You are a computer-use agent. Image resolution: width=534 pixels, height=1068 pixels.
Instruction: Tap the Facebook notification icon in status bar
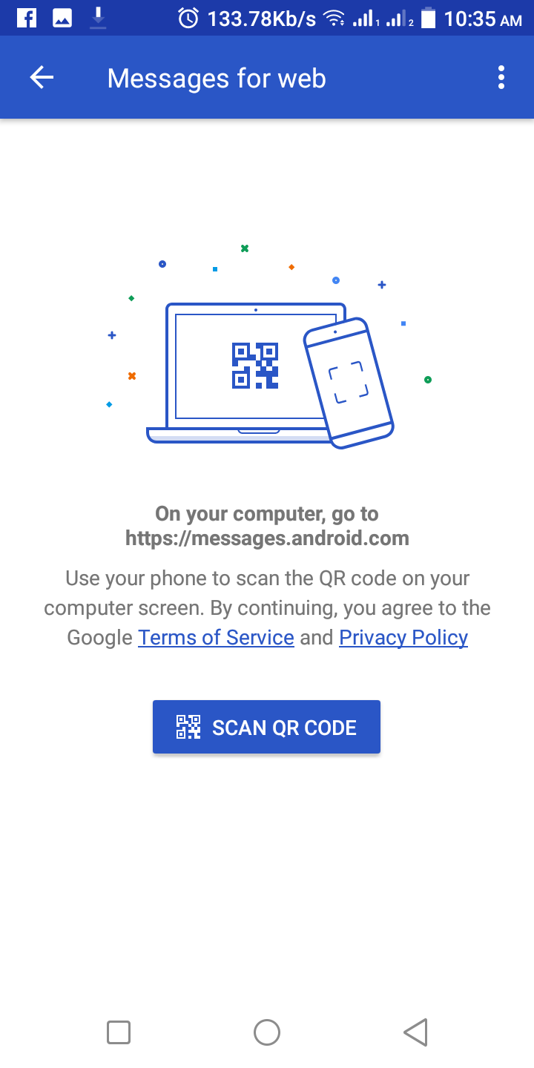27,18
